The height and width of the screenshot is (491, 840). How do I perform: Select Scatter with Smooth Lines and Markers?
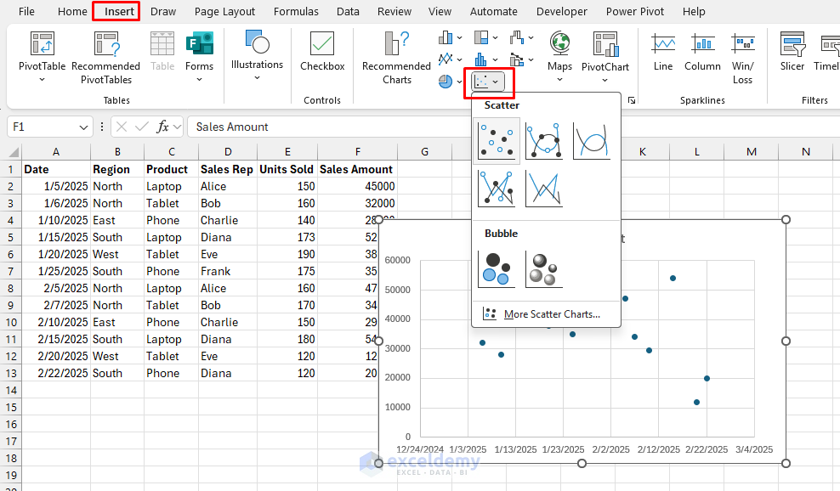[544, 141]
